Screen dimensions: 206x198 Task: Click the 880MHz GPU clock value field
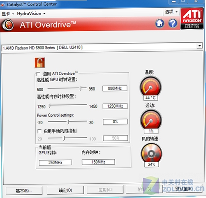click(x=115, y=88)
